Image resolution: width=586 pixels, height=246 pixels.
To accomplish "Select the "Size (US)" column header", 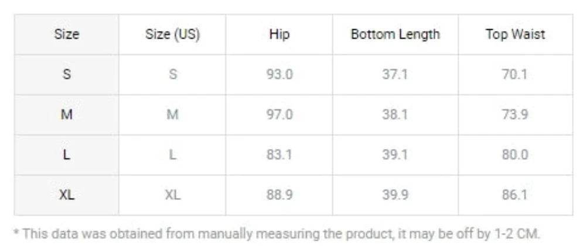I will tap(172, 34).
